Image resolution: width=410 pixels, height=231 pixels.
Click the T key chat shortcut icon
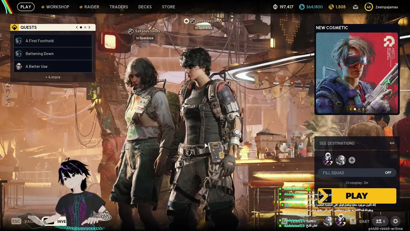click(353, 221)
